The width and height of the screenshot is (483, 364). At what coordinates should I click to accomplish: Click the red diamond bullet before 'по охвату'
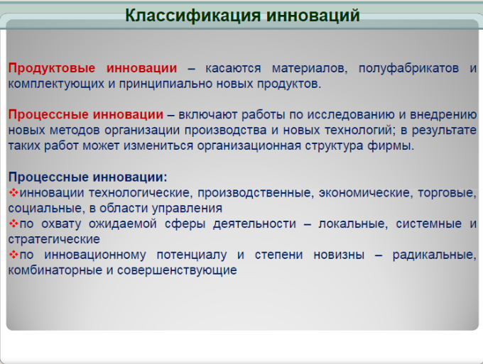pyautogui.click(x=13, y=224)
